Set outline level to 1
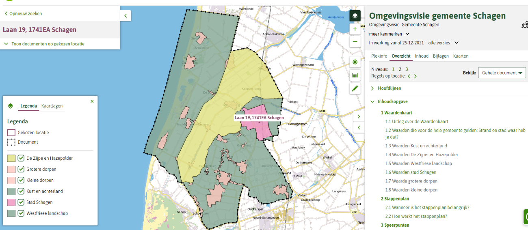This screenshot has height=230, width=528. click(393, 69)
